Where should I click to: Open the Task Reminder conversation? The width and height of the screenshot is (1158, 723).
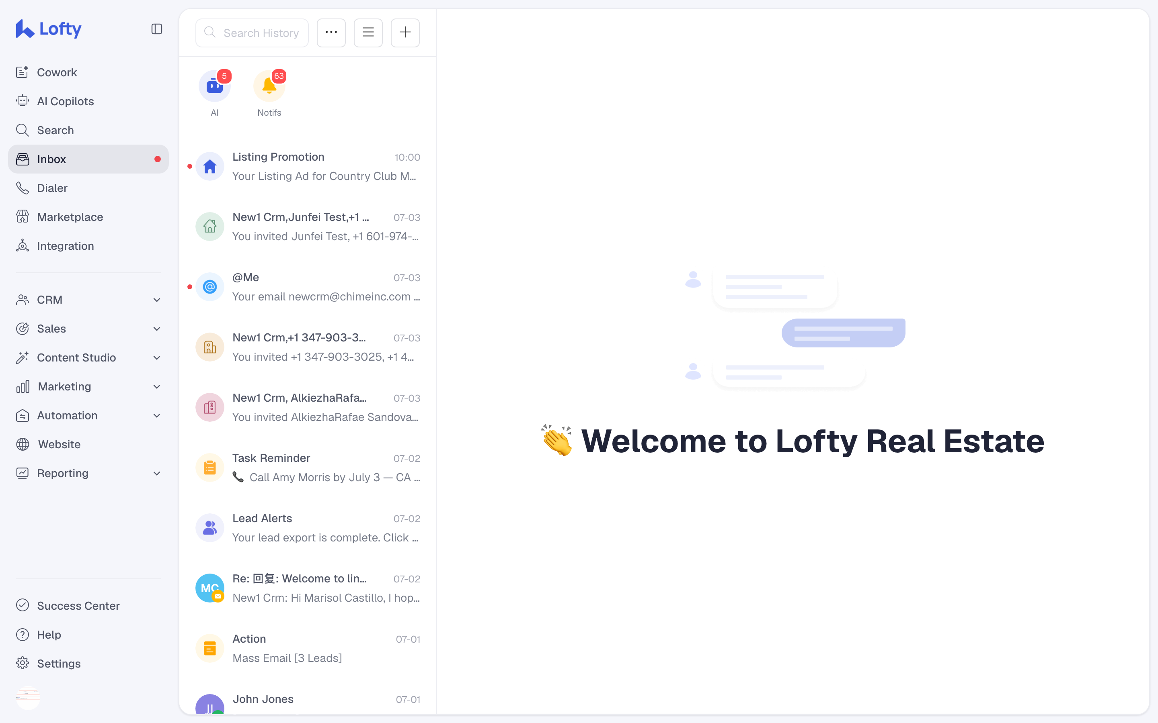coord(308,468)
